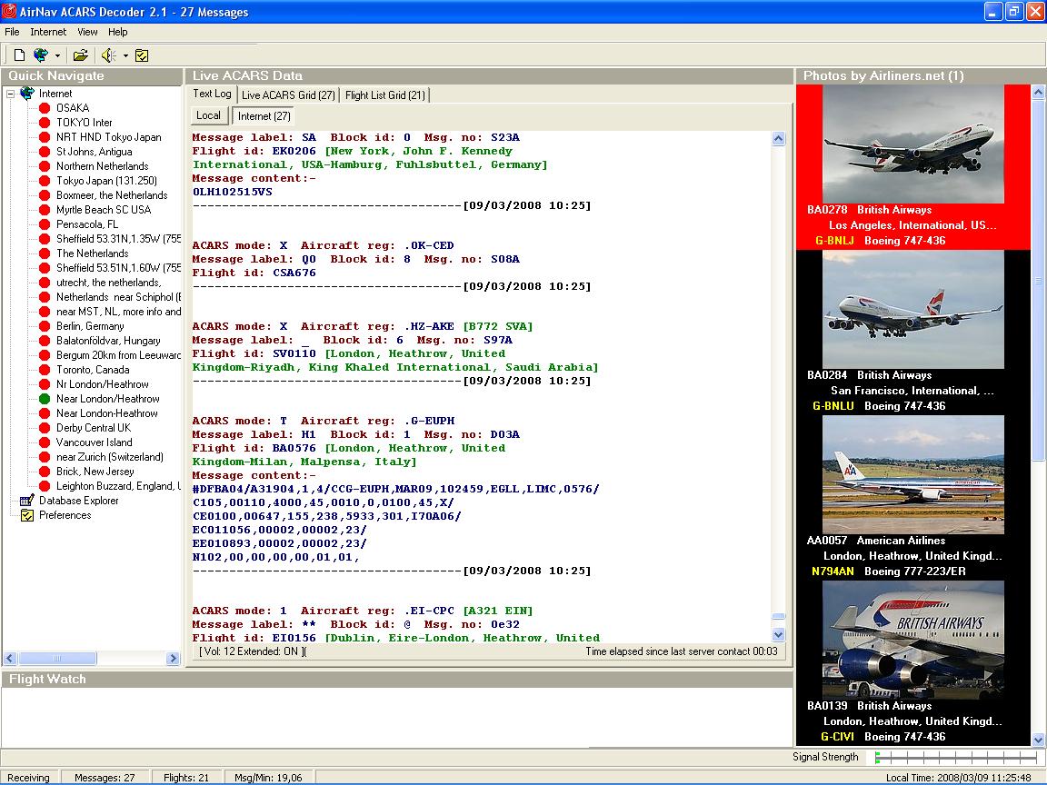Screen dimensions: 1047x785
Task: Select the Boxmeer, the Netherlands station
Action: (112, 195)
